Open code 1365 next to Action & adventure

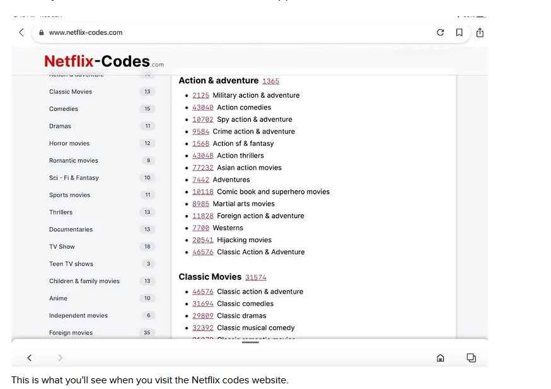point(270,81)
